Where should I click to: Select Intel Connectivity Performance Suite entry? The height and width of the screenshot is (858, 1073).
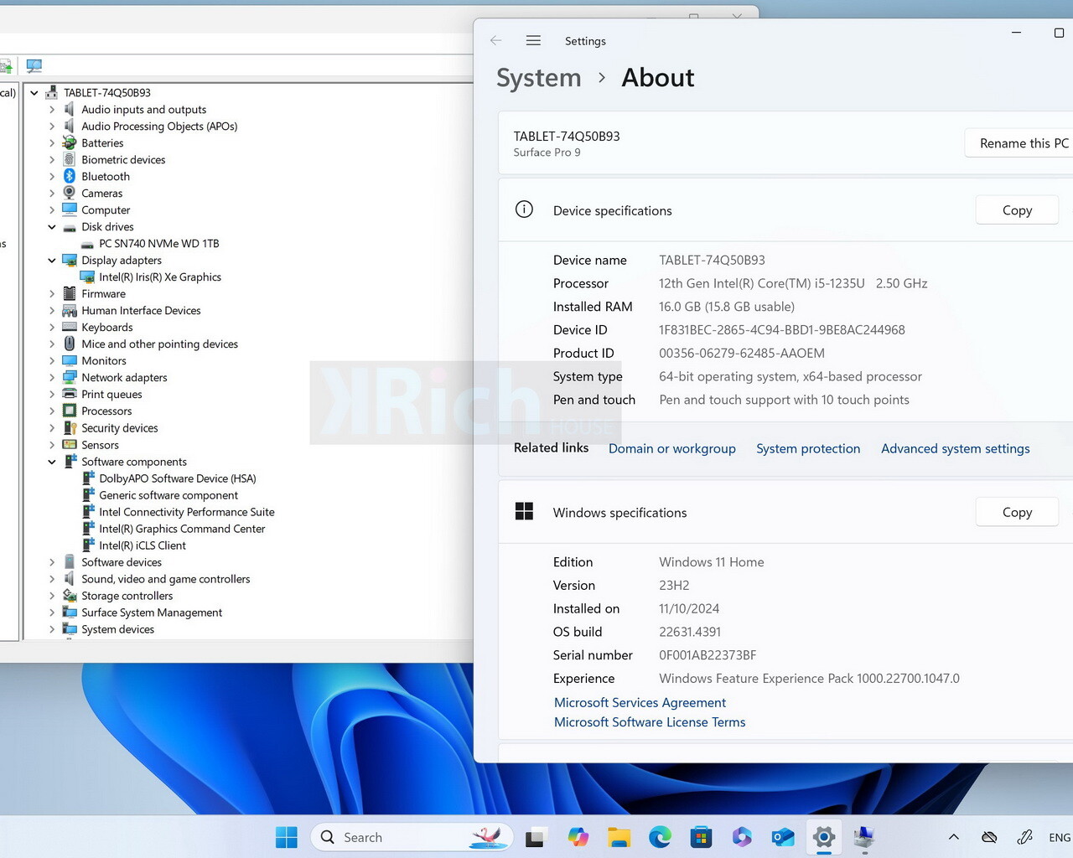click(x=187, y=512)
